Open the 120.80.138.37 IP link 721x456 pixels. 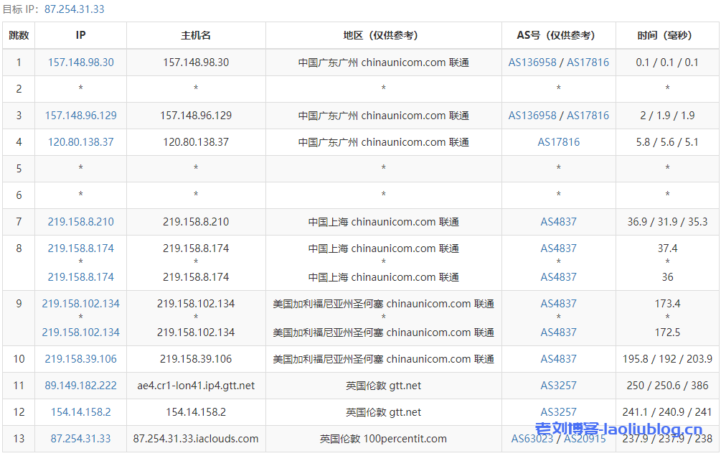[80, 142]
